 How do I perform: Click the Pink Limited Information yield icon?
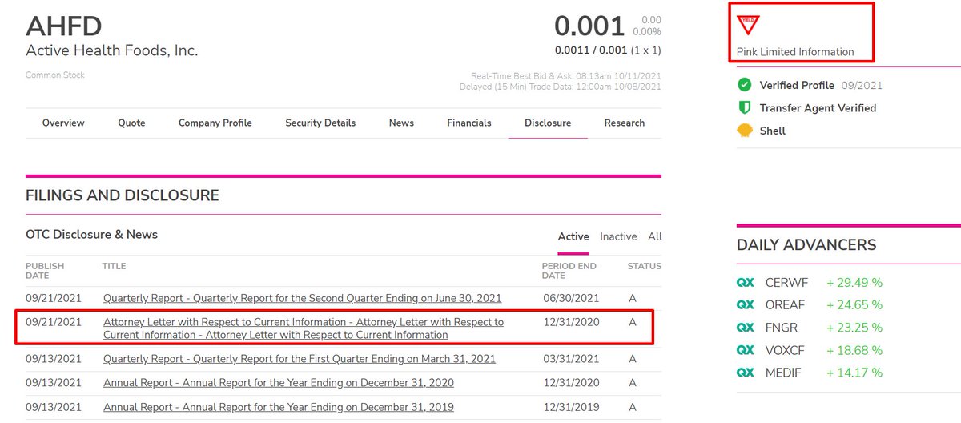point(748,25)
